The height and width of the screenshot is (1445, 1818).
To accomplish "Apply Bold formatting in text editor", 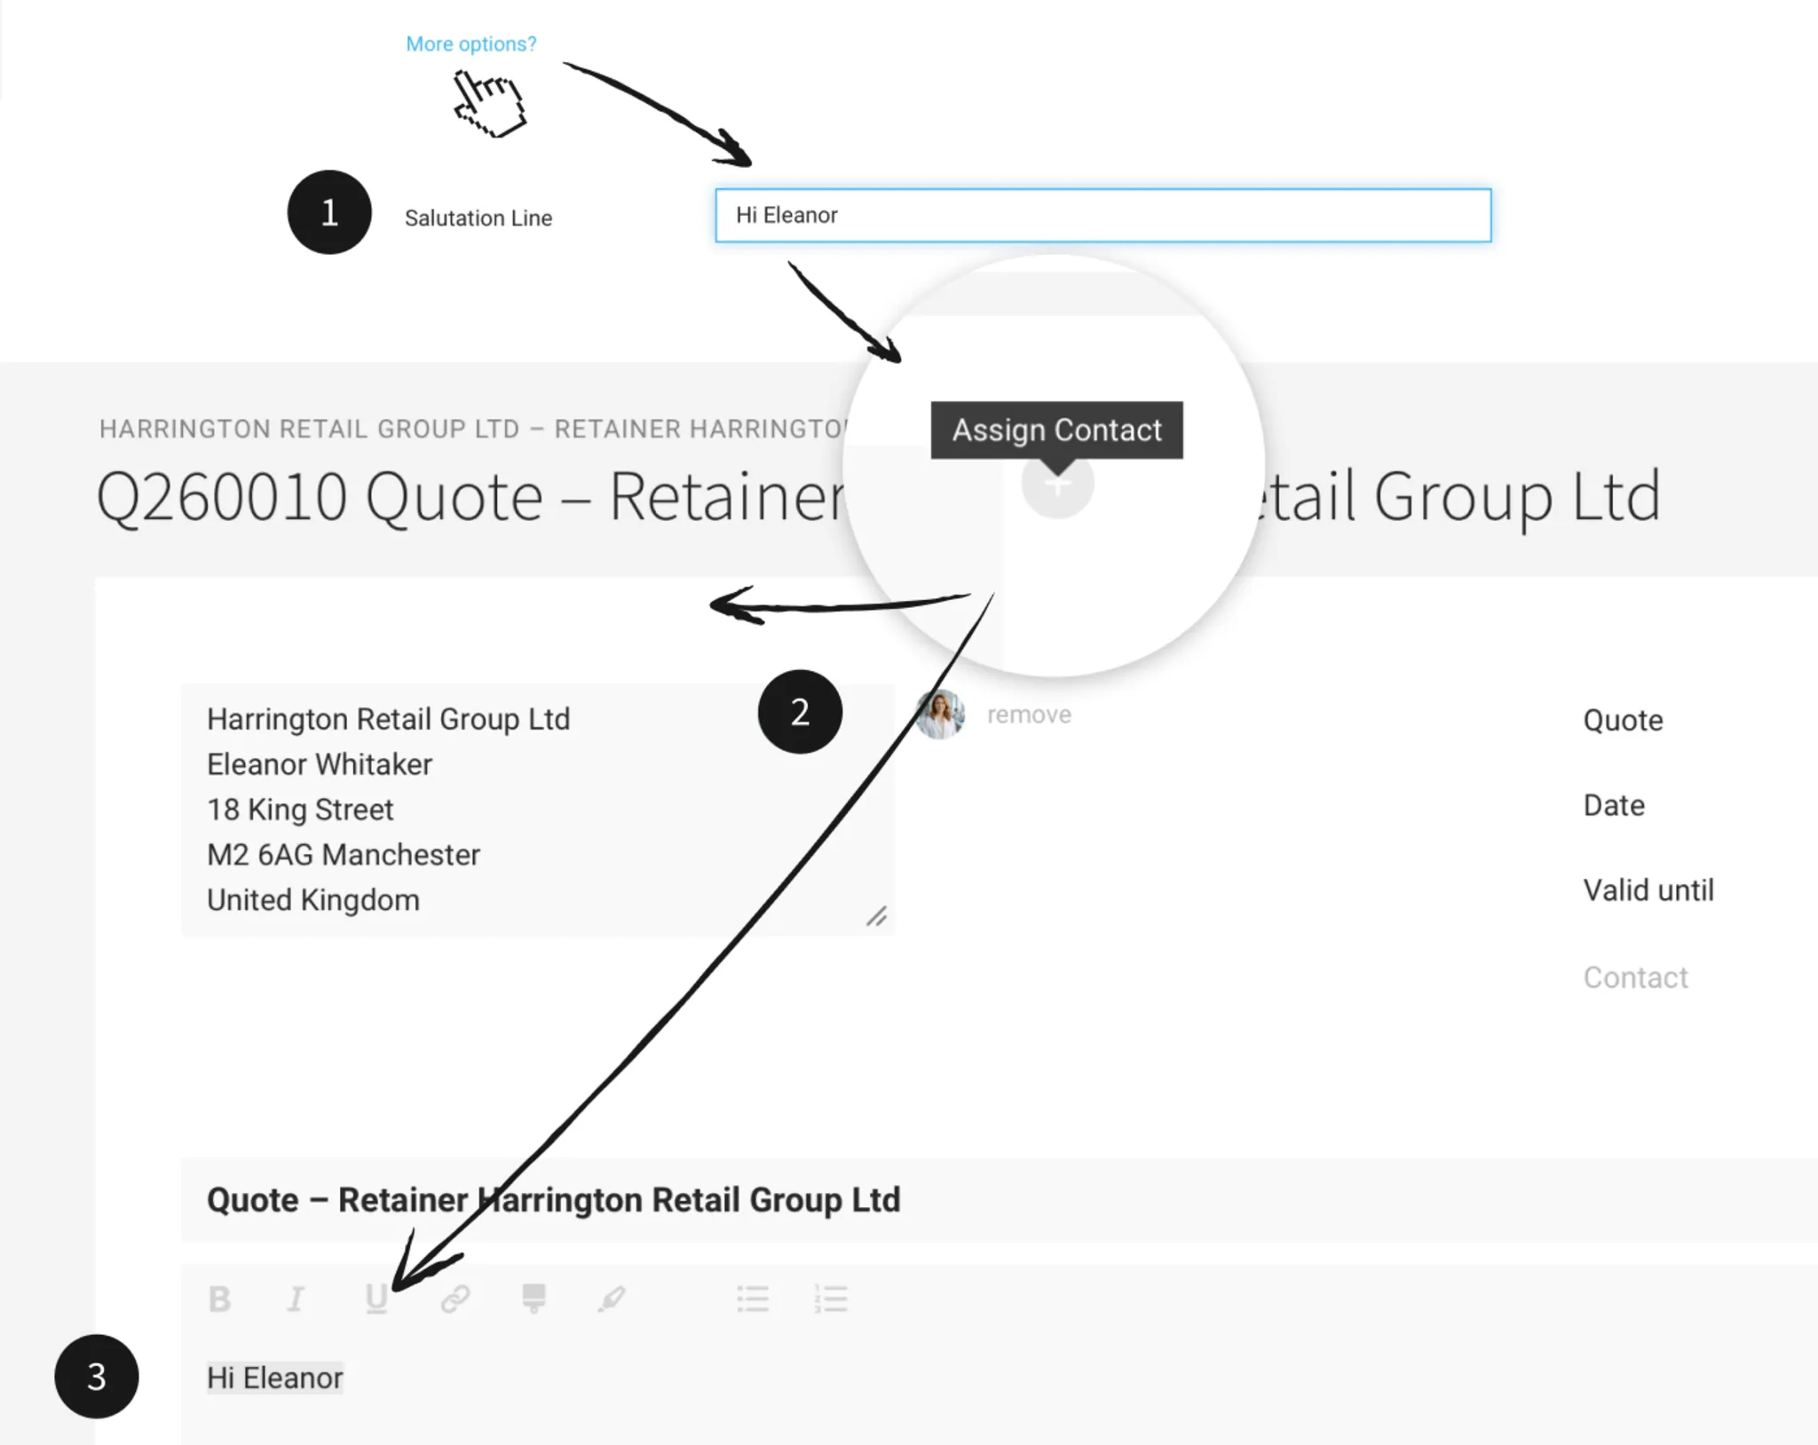I will [x=219, y=1299].
